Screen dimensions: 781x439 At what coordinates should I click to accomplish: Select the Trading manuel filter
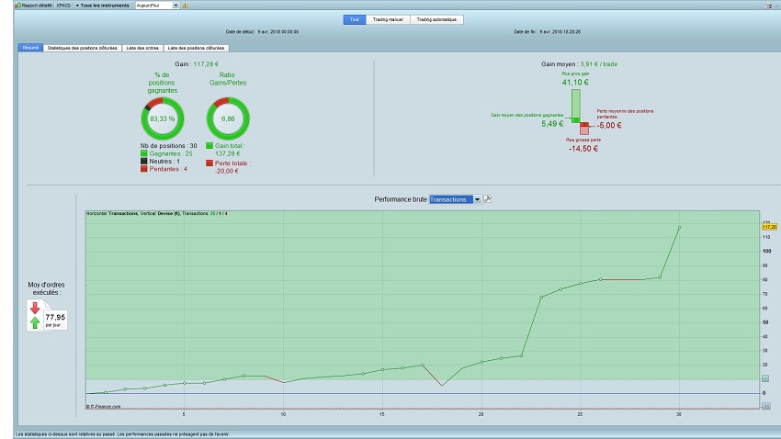388,19
